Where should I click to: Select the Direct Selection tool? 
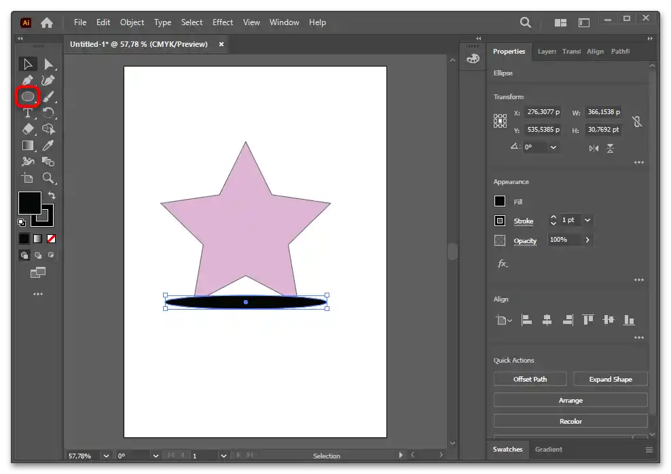point(48,65)
